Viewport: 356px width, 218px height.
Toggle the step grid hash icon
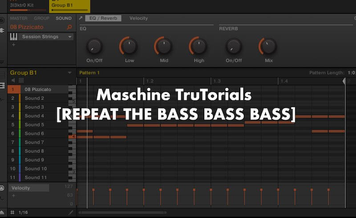(12, 212)
